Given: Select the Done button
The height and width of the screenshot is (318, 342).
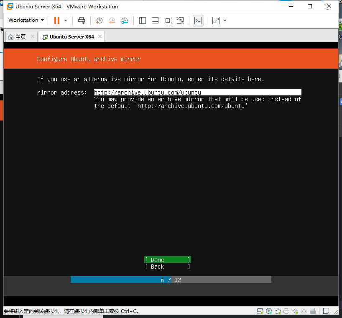Looking at the screenshot, I should point(168,260).
